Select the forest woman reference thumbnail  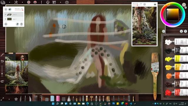pos(16,73)
